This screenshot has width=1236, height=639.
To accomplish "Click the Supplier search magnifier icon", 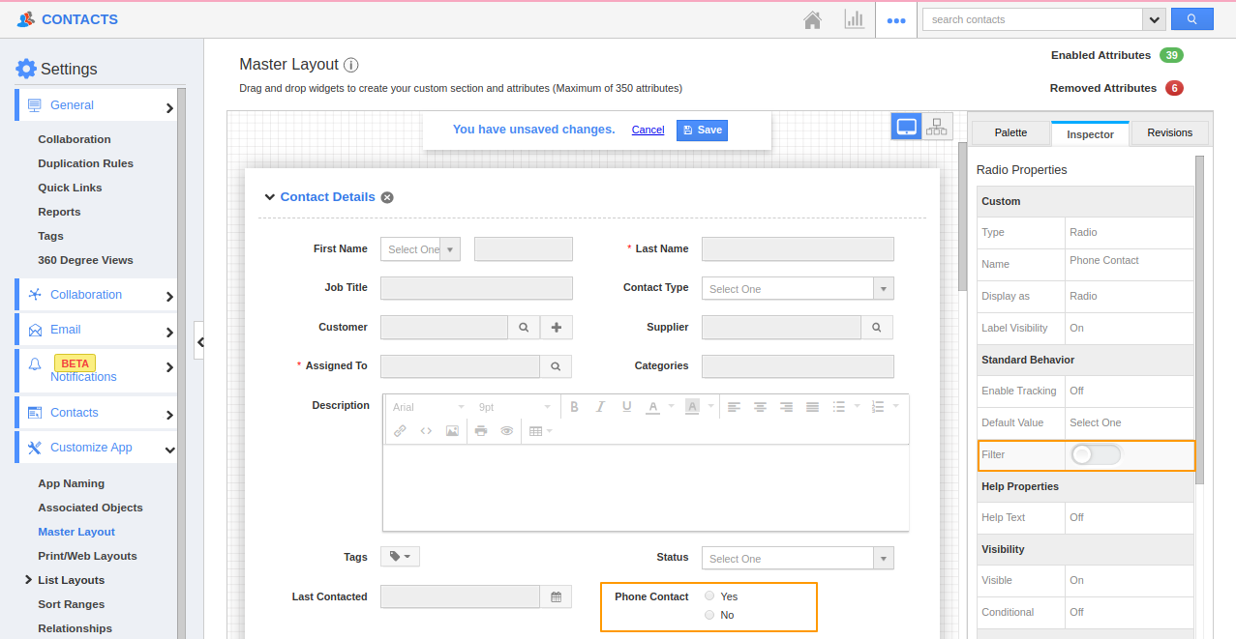I will point(877,328).
